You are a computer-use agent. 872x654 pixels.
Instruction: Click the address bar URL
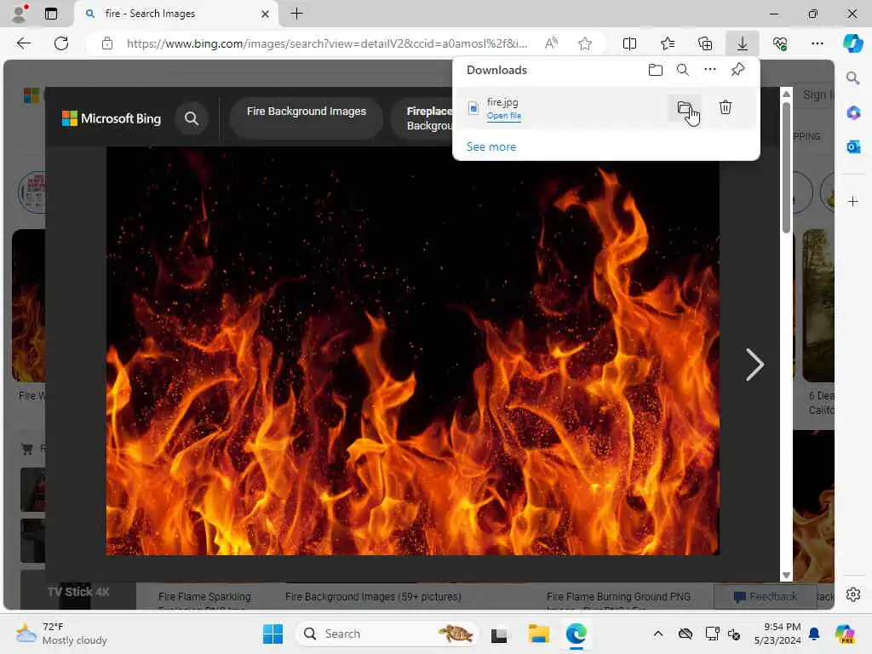tap(326, 43)
